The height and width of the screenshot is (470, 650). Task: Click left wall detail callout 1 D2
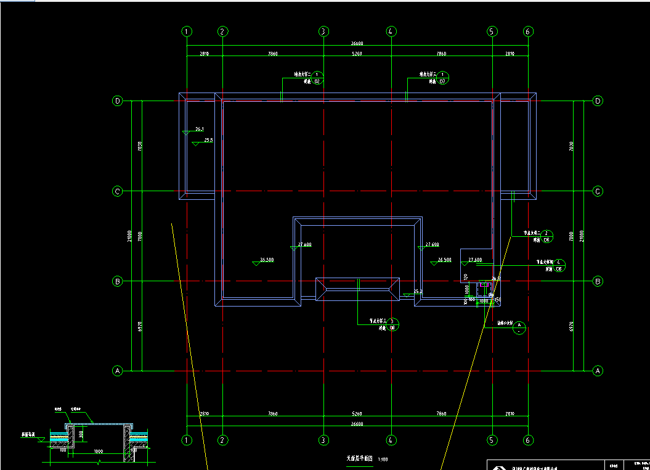coord(317,77)
